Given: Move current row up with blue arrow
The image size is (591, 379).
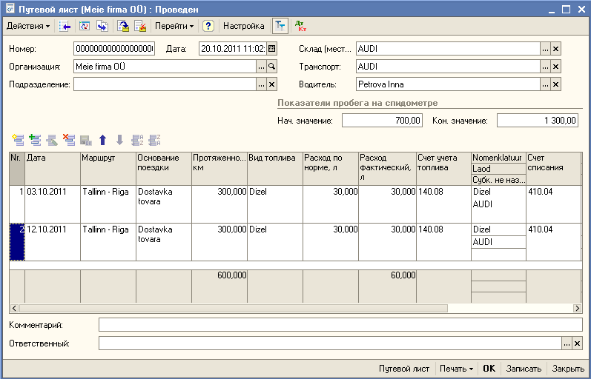Looking at the screenshot, I should 102,139.
